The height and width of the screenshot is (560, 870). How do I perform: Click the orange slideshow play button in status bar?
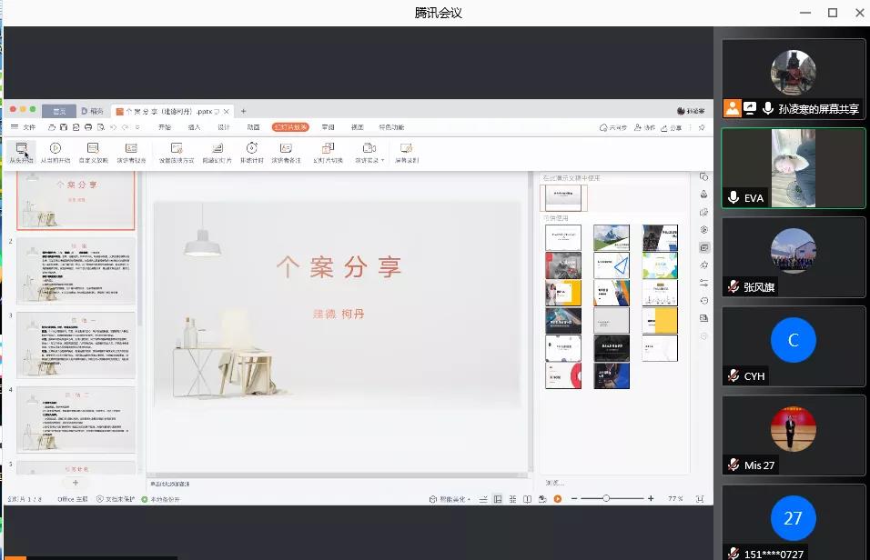(558, 499)
